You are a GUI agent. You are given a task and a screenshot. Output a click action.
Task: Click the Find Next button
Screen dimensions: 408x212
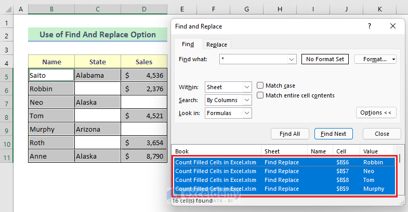pos(333,134)
